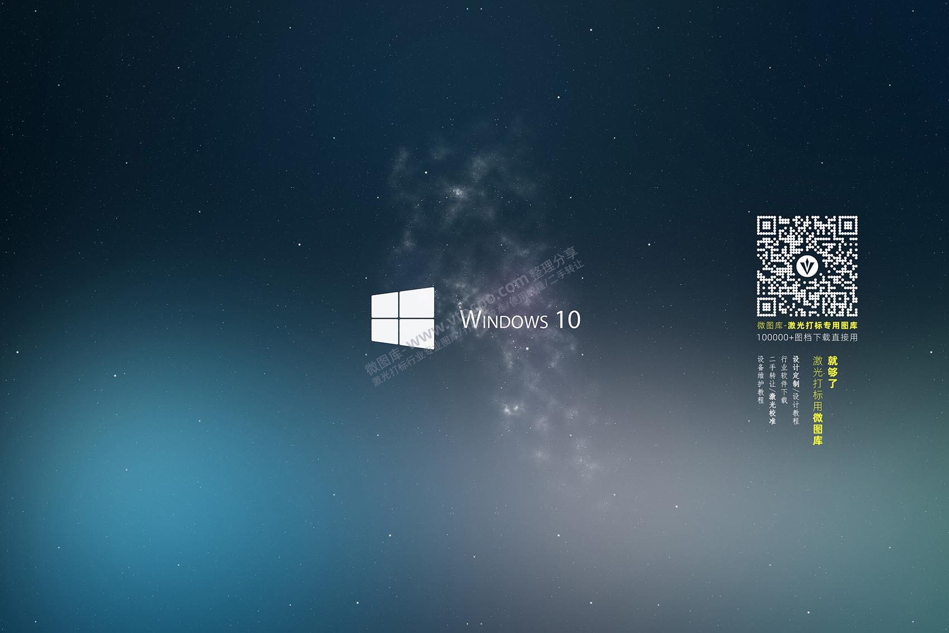
Task: Select the vertical "设计定制/设计教程" text
Action: click(x=796, y=390)
